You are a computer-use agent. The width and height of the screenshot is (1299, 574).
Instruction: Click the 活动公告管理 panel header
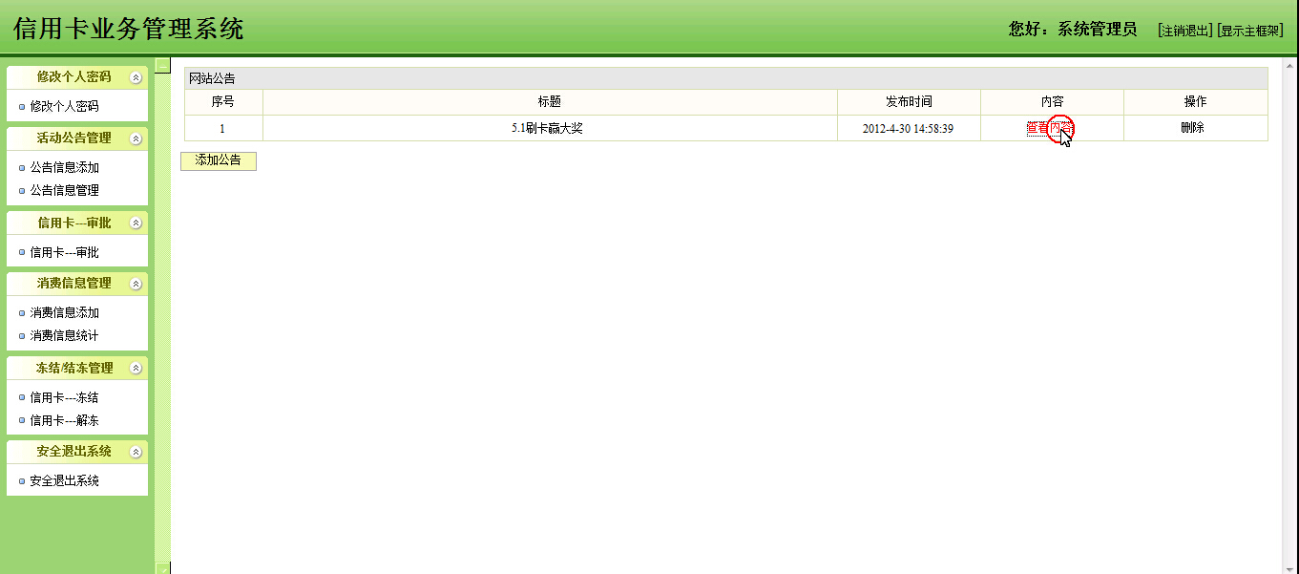tap(77, 138)
